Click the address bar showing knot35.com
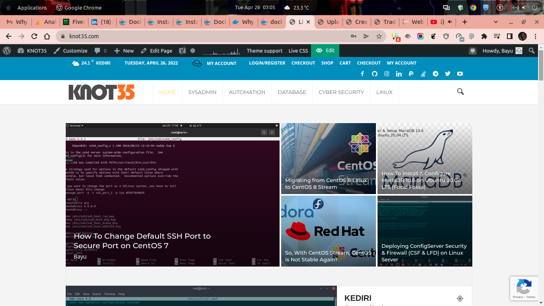This screenshot has width=544, height=306. 221,36
